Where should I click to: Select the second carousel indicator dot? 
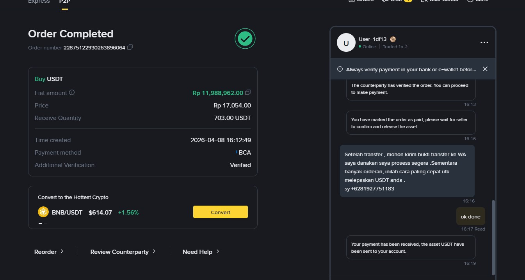point(46,224)
